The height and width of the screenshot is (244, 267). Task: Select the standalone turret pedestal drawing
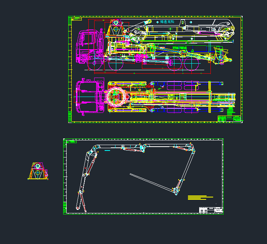click(x=38, y=171)
